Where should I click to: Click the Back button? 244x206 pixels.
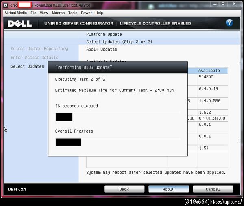point(124,189)
